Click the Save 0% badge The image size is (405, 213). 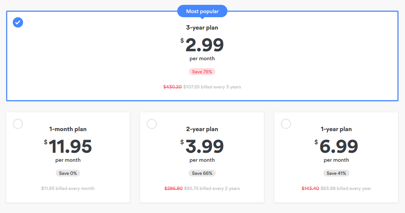[x=68, y=173]
